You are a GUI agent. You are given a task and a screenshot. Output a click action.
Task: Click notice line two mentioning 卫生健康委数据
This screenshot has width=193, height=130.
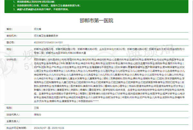[x=47, y=5]
